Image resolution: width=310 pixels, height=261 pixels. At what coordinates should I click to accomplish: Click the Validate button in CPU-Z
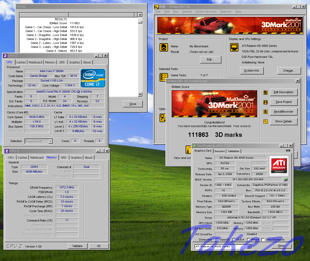78,246
